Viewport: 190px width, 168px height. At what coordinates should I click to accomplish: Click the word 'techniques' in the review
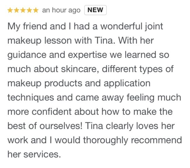coord(31,98)
